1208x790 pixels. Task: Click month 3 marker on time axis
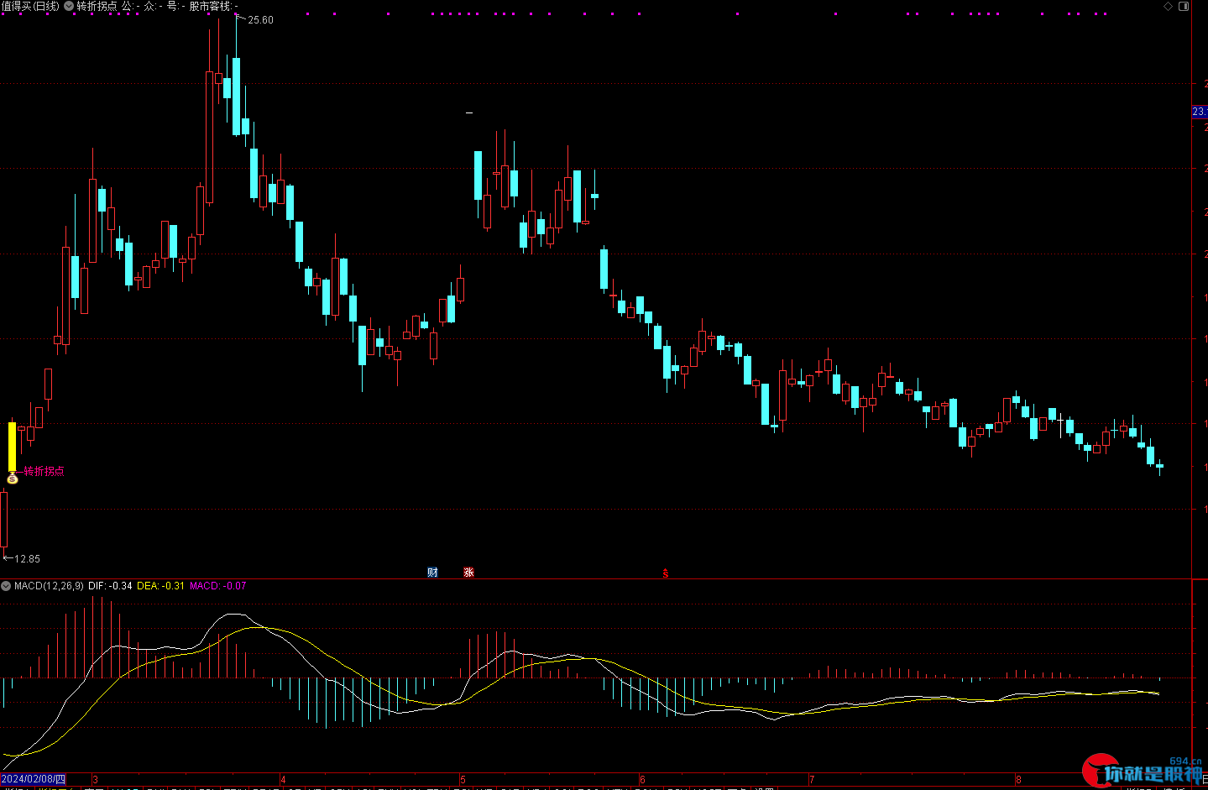point(95,780)
